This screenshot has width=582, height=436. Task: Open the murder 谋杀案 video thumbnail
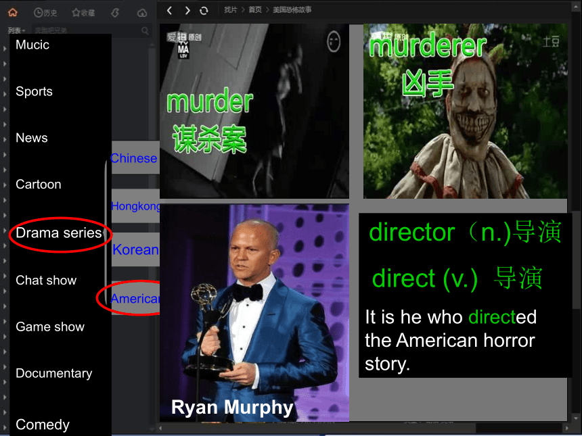pos(254,111)
